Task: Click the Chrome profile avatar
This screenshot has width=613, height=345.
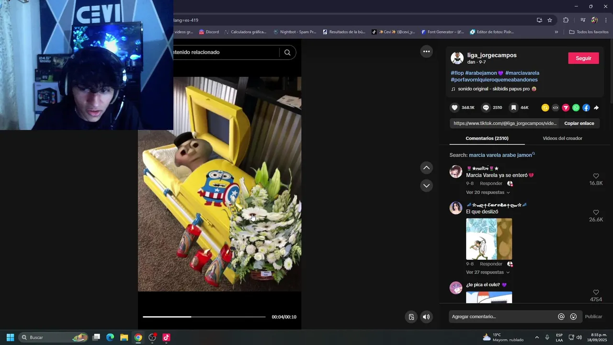Action: [x=594, y=20]
